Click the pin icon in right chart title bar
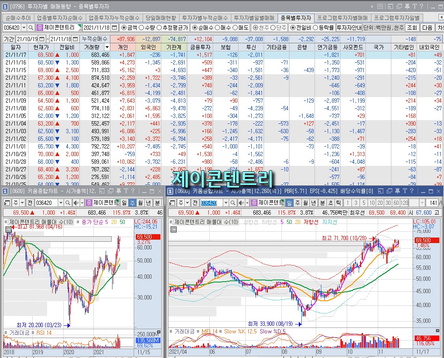 coord(397,191)
